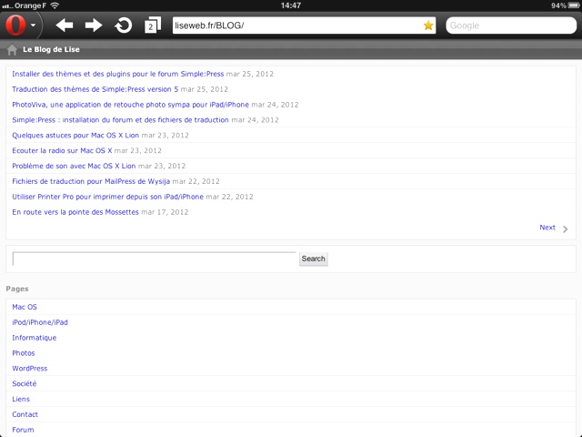Select the Photos page entry

coord(24,353)
